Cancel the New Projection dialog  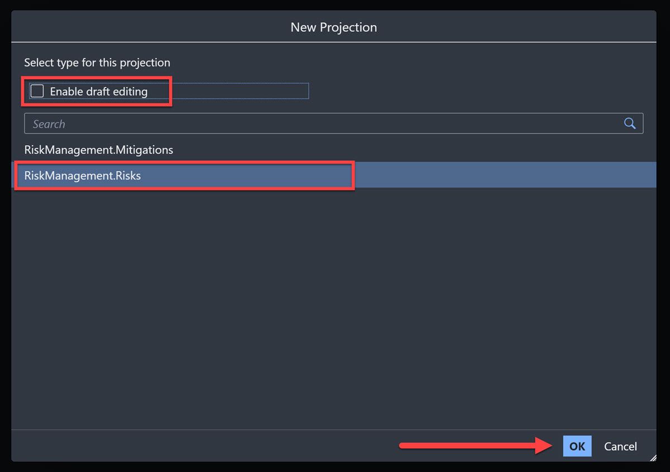620,446
